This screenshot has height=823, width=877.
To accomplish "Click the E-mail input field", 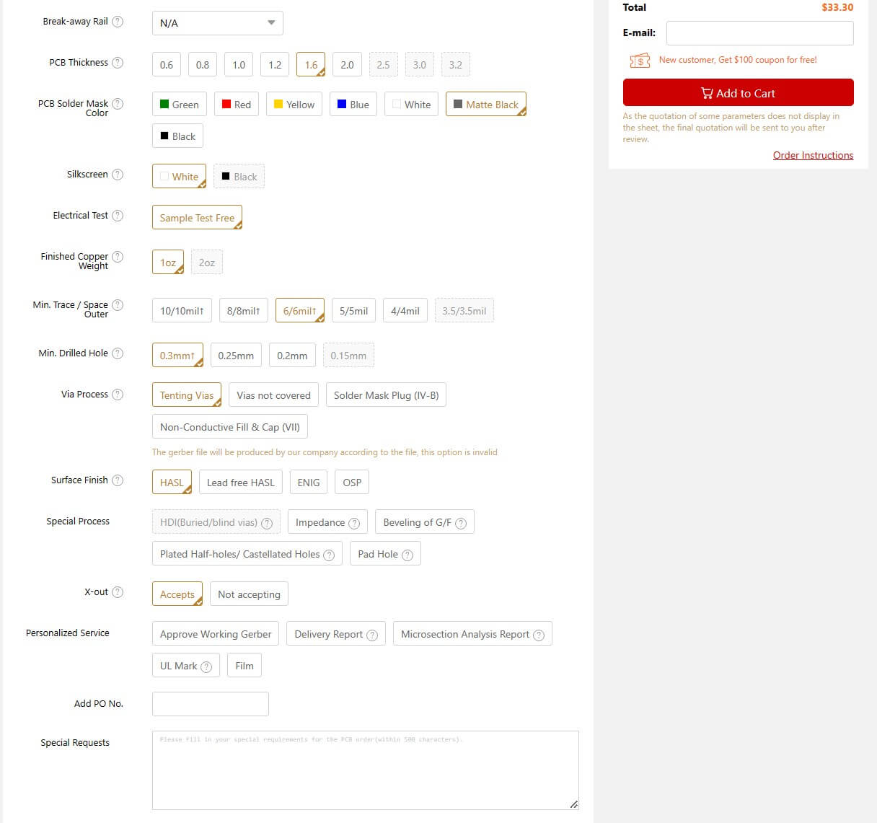I will (759, 33).
